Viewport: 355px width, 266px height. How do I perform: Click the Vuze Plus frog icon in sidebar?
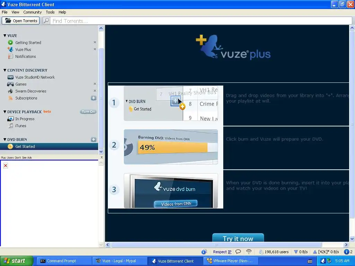(10, 49)
